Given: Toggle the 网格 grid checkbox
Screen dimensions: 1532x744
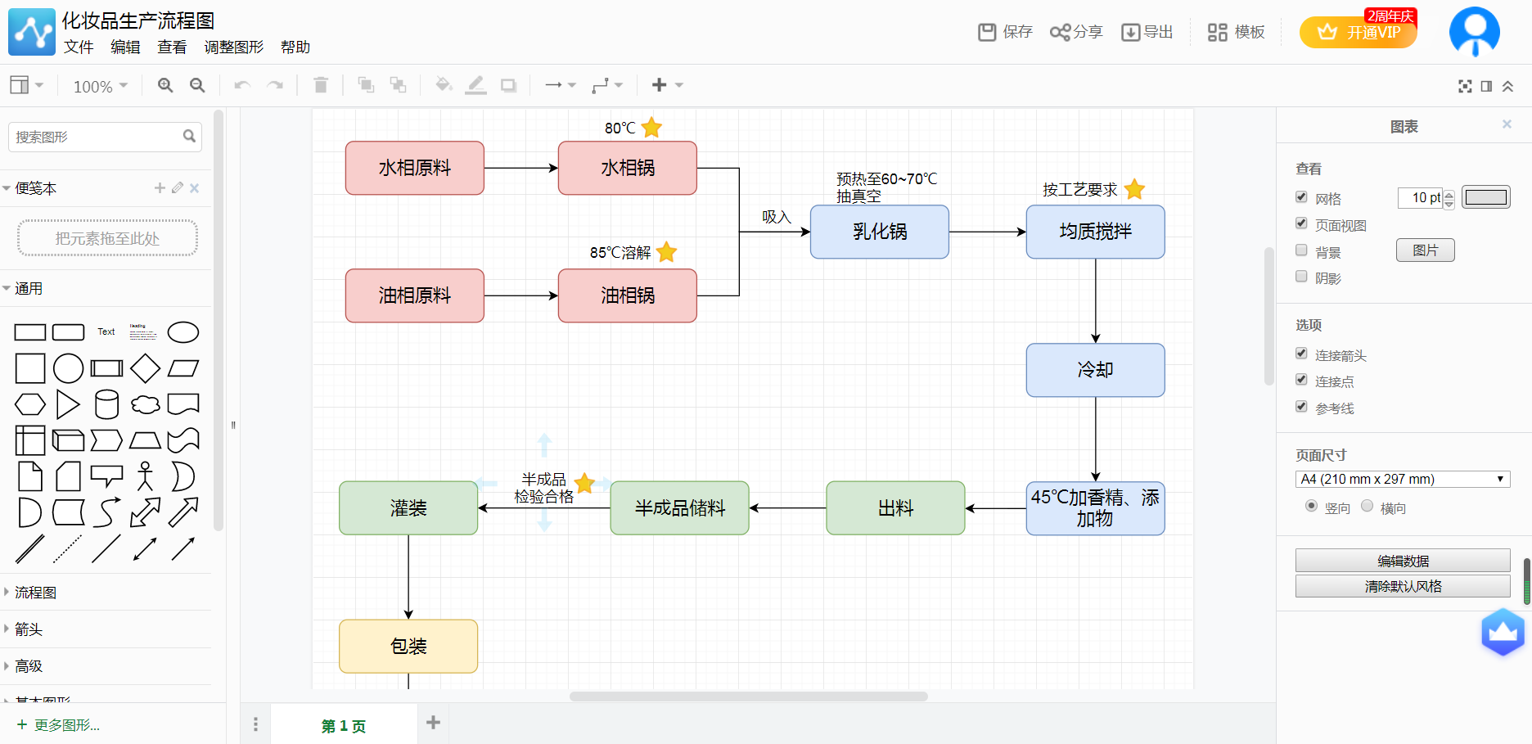Looking at the screenshot, I should pos(1301,197).
